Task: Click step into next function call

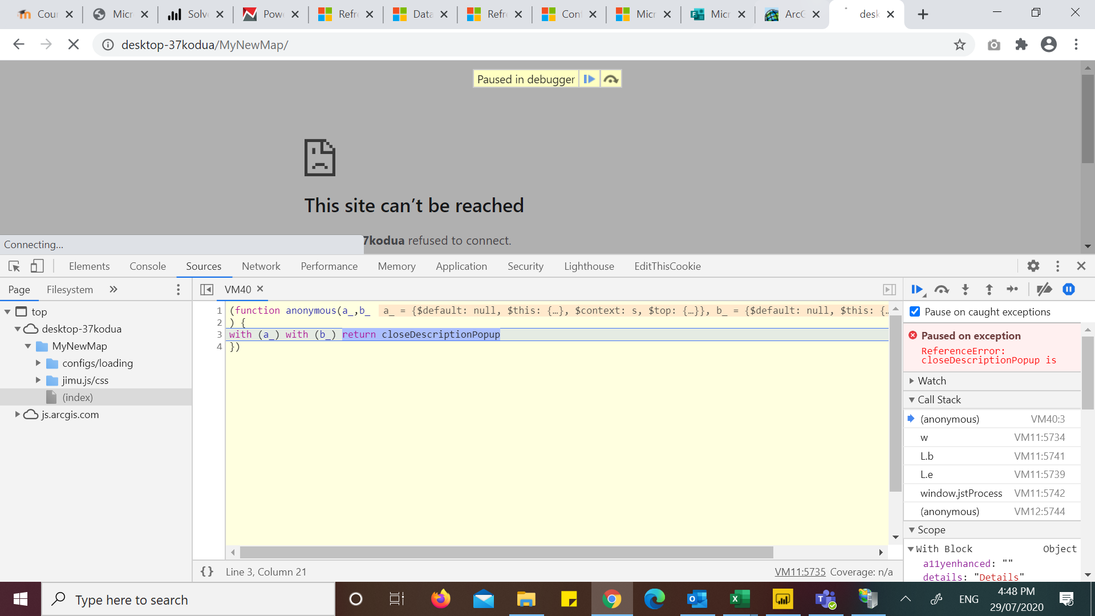Action: click(966, 290)
